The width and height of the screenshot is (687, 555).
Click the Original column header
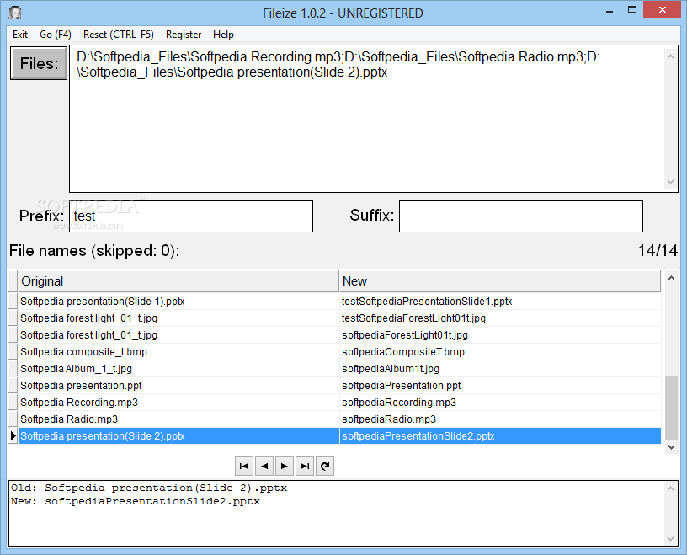[x=178, y=281]
